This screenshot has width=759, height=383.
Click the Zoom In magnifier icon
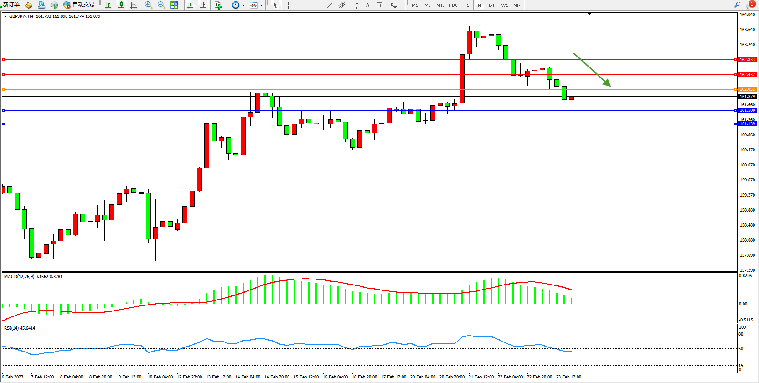click(148, 5)
